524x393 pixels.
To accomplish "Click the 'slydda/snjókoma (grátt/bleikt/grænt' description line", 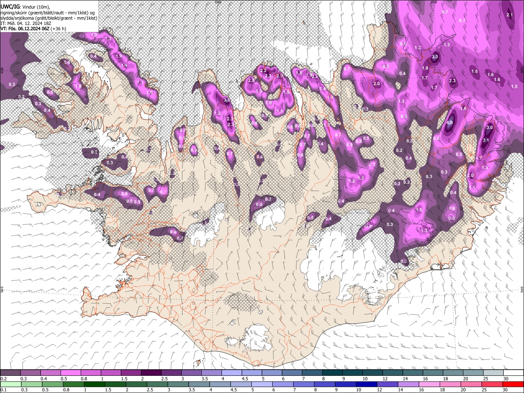I will click(49, 18).
